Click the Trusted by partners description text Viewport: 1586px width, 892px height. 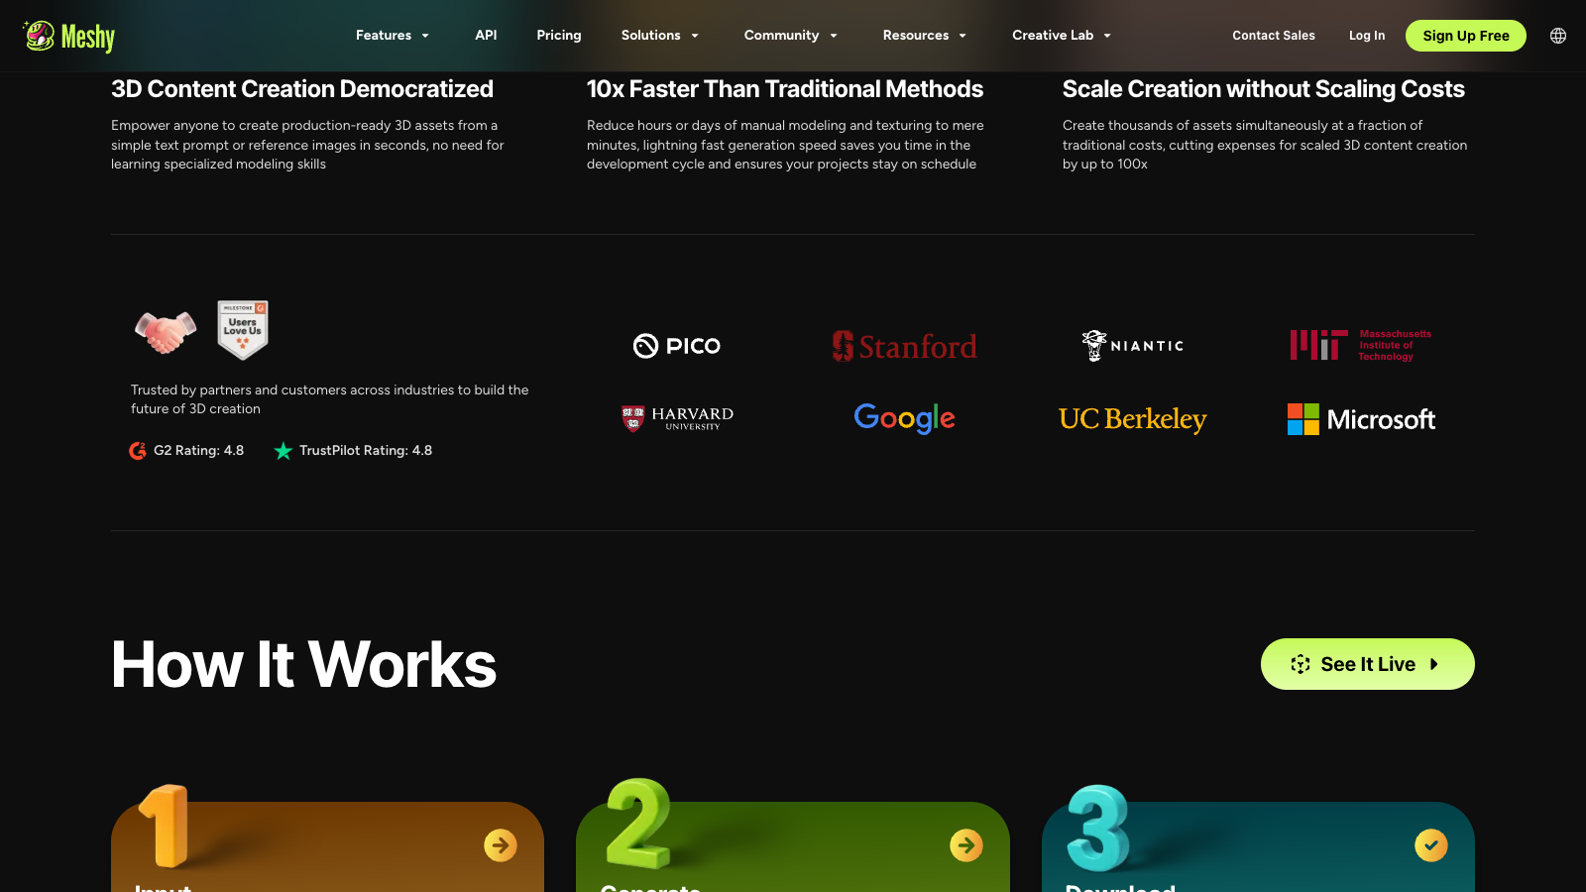pos(330,399)
